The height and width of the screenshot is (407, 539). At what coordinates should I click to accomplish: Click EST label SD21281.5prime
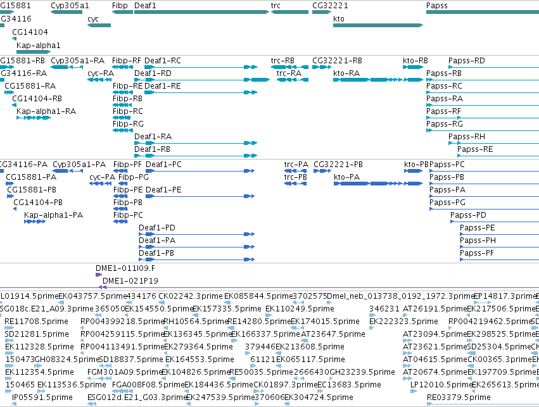click(x=37, y=334)
